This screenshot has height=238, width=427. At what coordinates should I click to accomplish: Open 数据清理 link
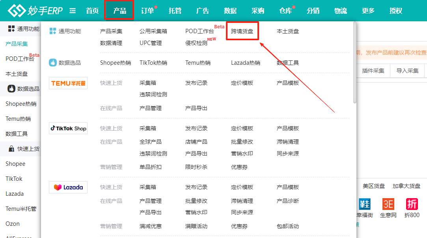[x=111, y=43]
